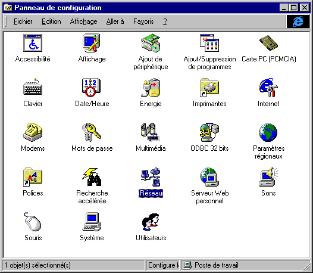
Task: Select the ODBC 32 bits icon
Action: tap(209, 132)
